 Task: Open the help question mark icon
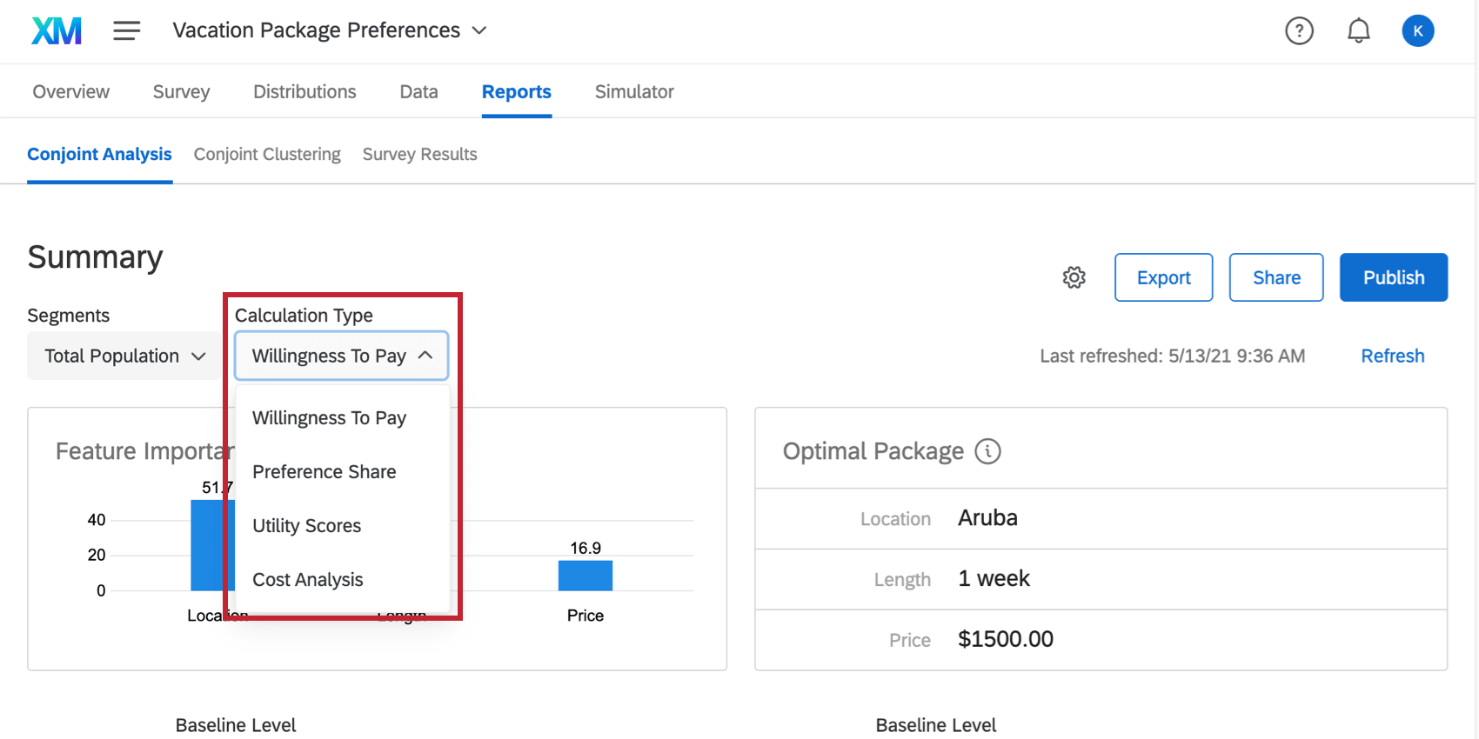coord(1299,31)
